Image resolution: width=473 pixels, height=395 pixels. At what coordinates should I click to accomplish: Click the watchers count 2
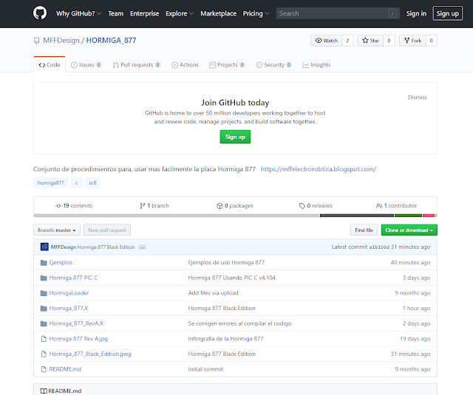(x=347, y=41)
